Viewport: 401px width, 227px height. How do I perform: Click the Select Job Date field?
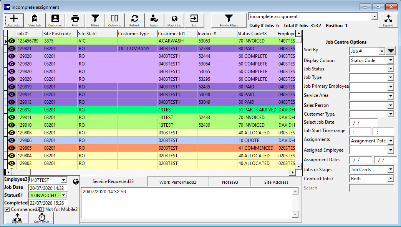point(363,122)
